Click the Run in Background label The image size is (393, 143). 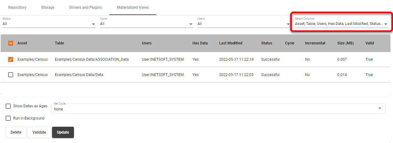point(29,118)
